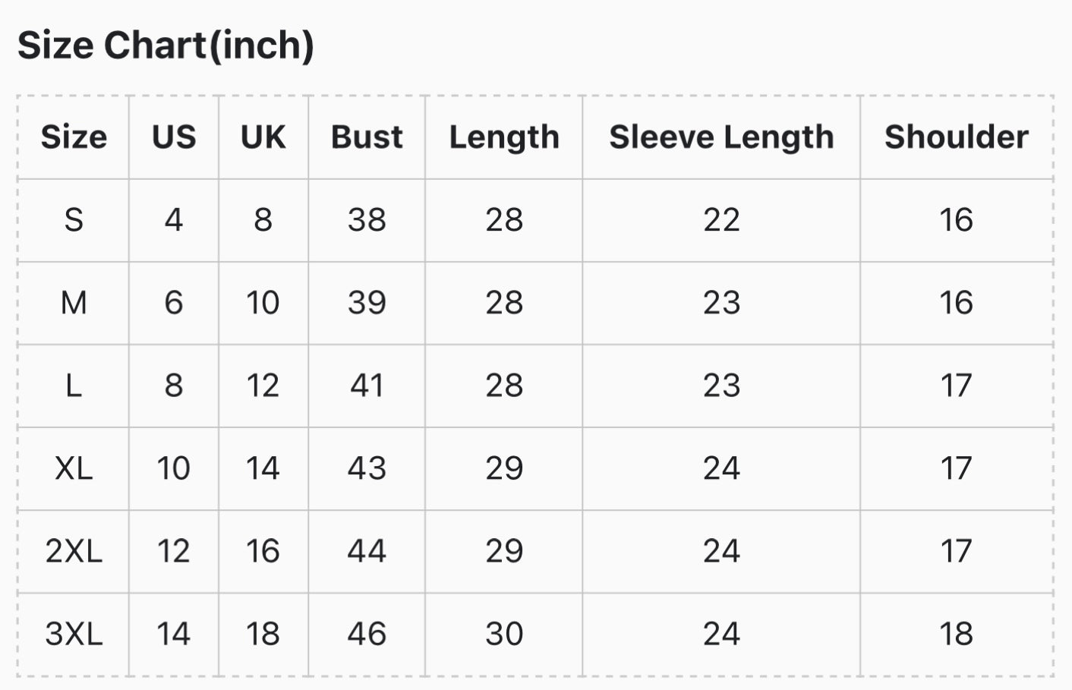Select the US column header
This screenshot has width=1072, height=690.
174,137
